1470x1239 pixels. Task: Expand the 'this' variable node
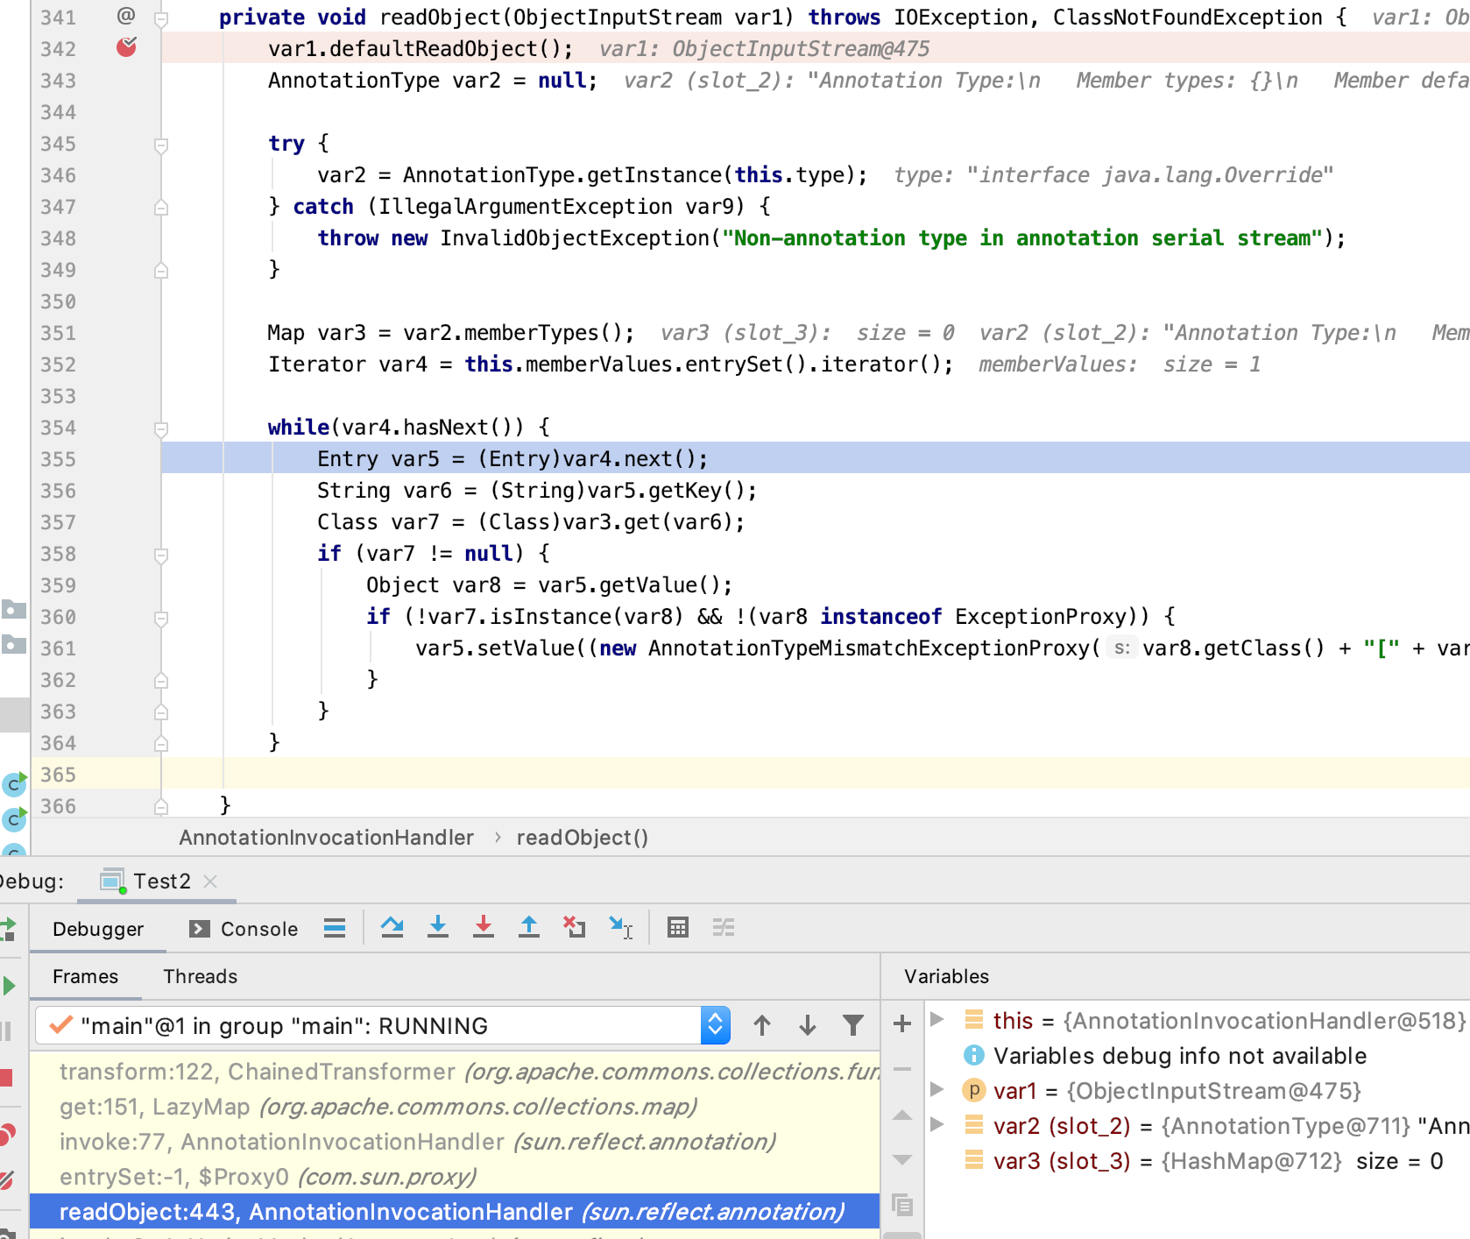coord(937,1019)
